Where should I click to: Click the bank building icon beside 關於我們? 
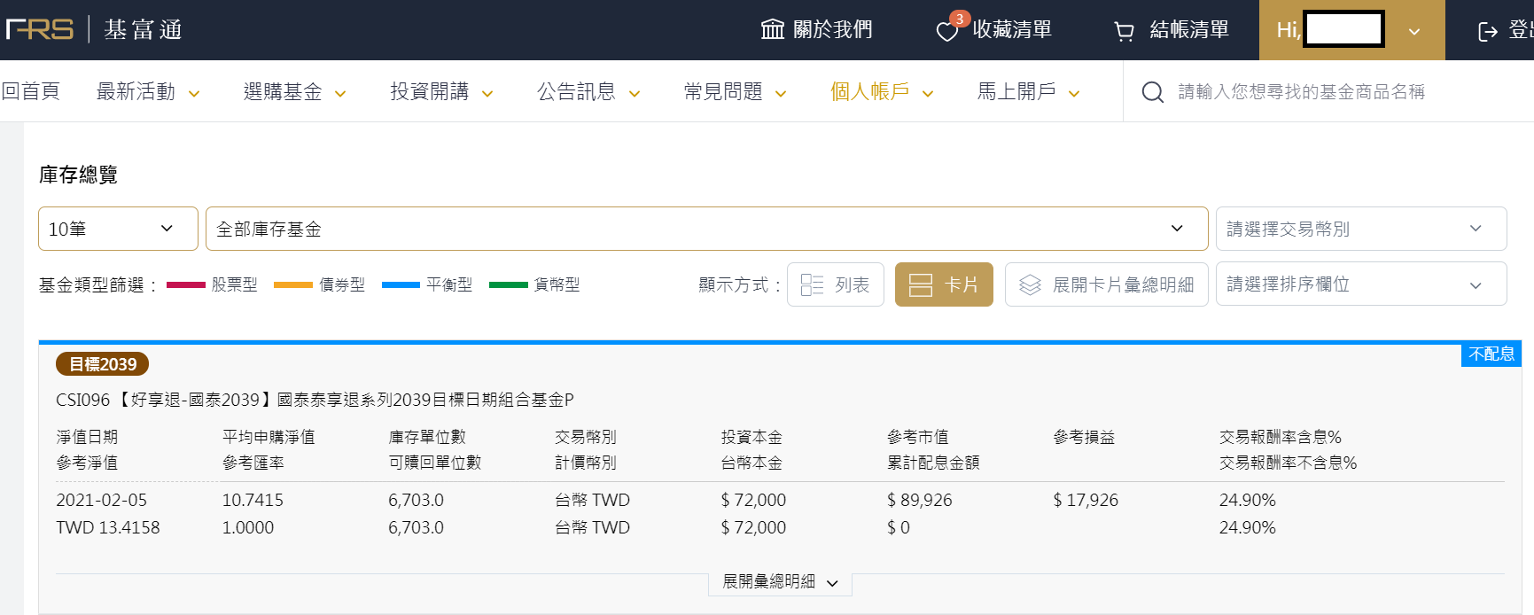click(773, 29)
